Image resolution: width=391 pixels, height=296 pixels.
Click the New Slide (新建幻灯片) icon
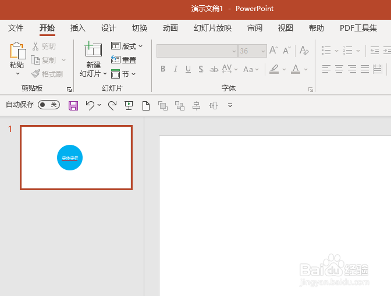[93, 49]
